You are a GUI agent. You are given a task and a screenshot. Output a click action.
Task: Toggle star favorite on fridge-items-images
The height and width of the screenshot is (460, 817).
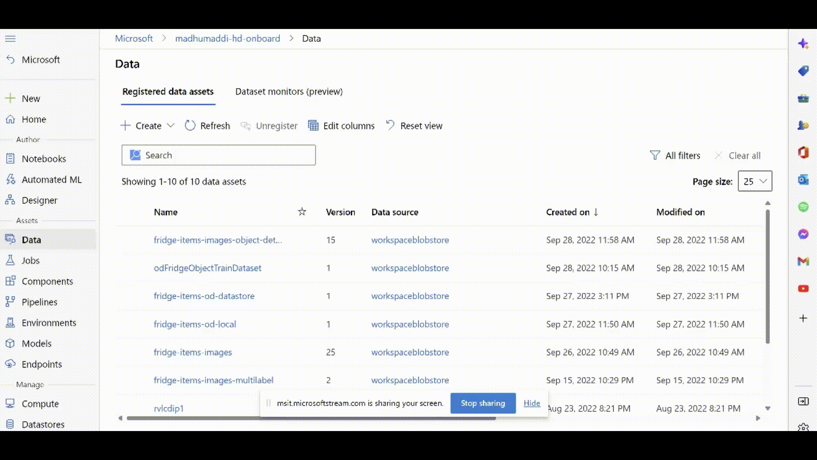302,352
